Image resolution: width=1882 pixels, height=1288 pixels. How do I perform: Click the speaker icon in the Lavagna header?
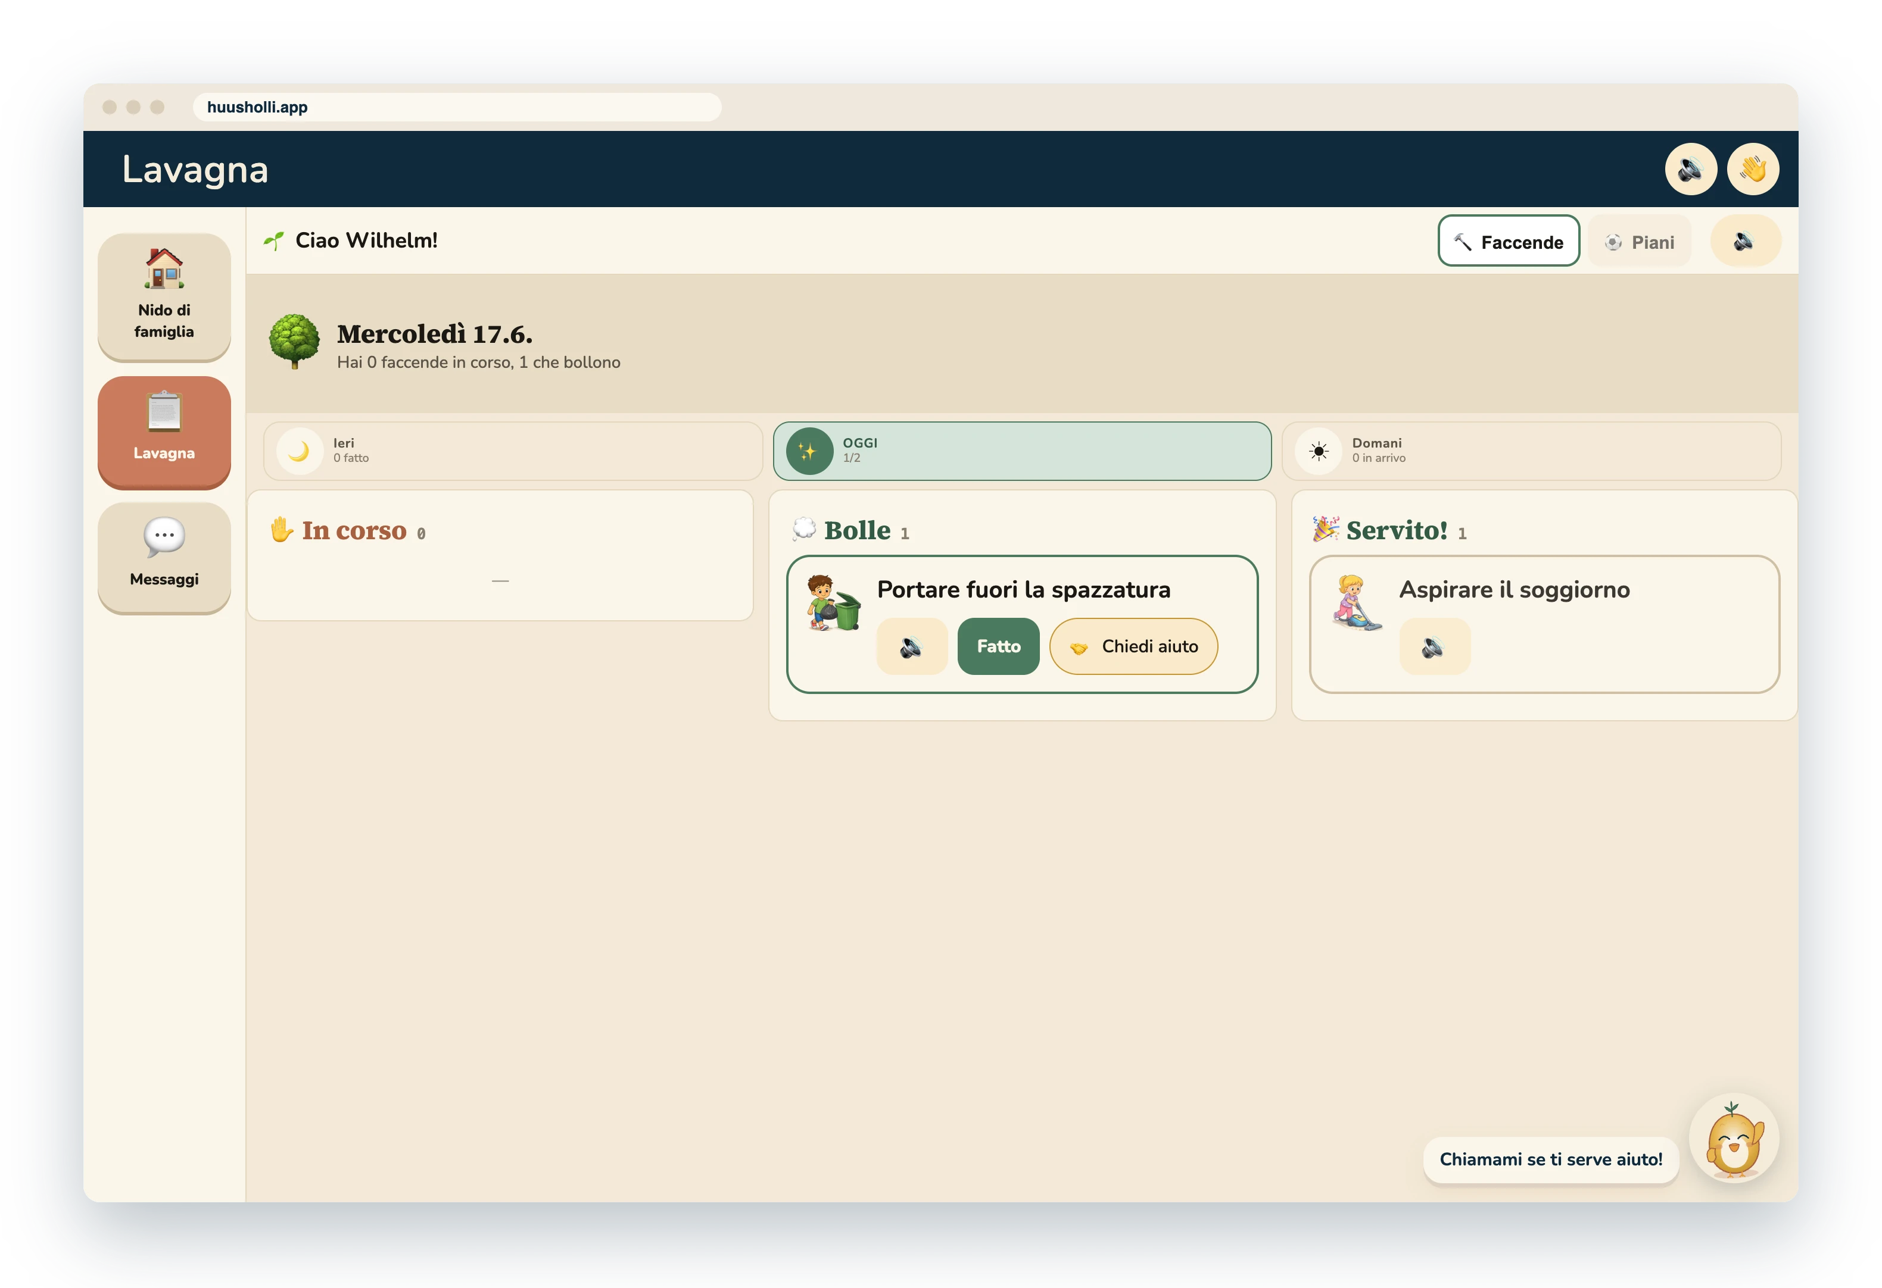click(x=1690, y=169)
